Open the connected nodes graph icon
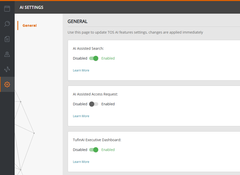The height and width of the screenshot is (175, 240). [7, 69]
